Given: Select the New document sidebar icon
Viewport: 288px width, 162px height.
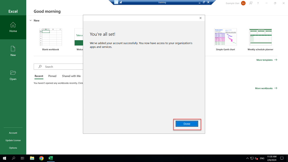Looking at the screenshot, I should [x=13, y=51].
